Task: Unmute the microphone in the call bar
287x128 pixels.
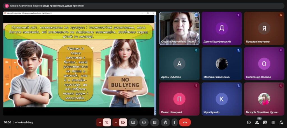Action: click(x=107, y=122)
